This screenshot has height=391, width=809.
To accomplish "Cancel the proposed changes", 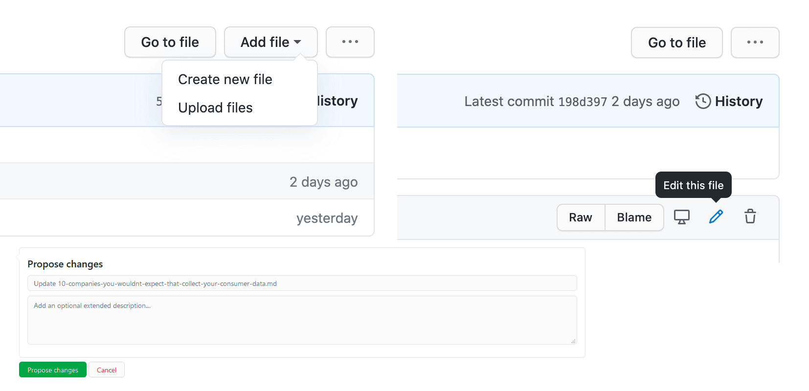I will (x=107, y=370).
